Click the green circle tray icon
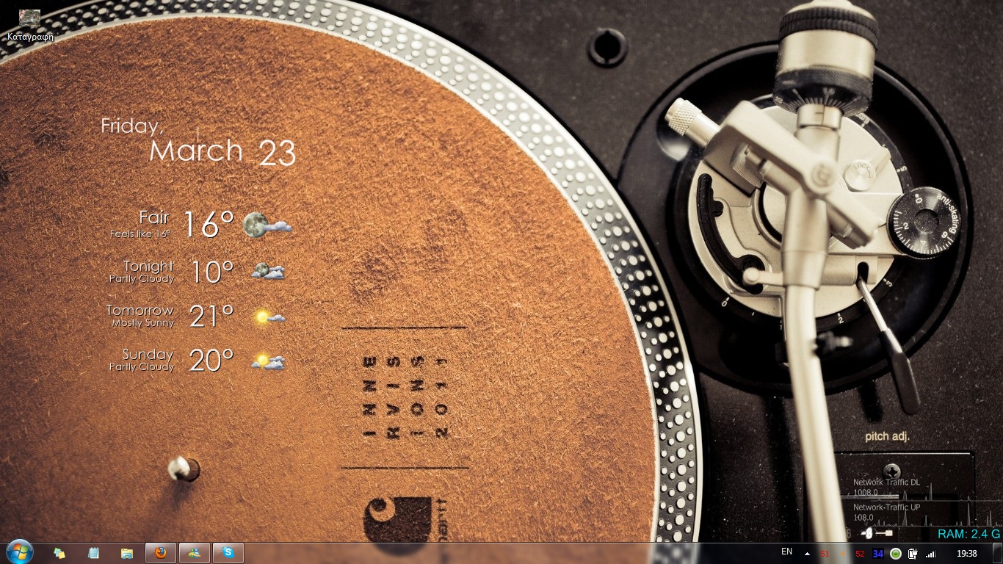1003x564 pixels. (x=896, y=554)
